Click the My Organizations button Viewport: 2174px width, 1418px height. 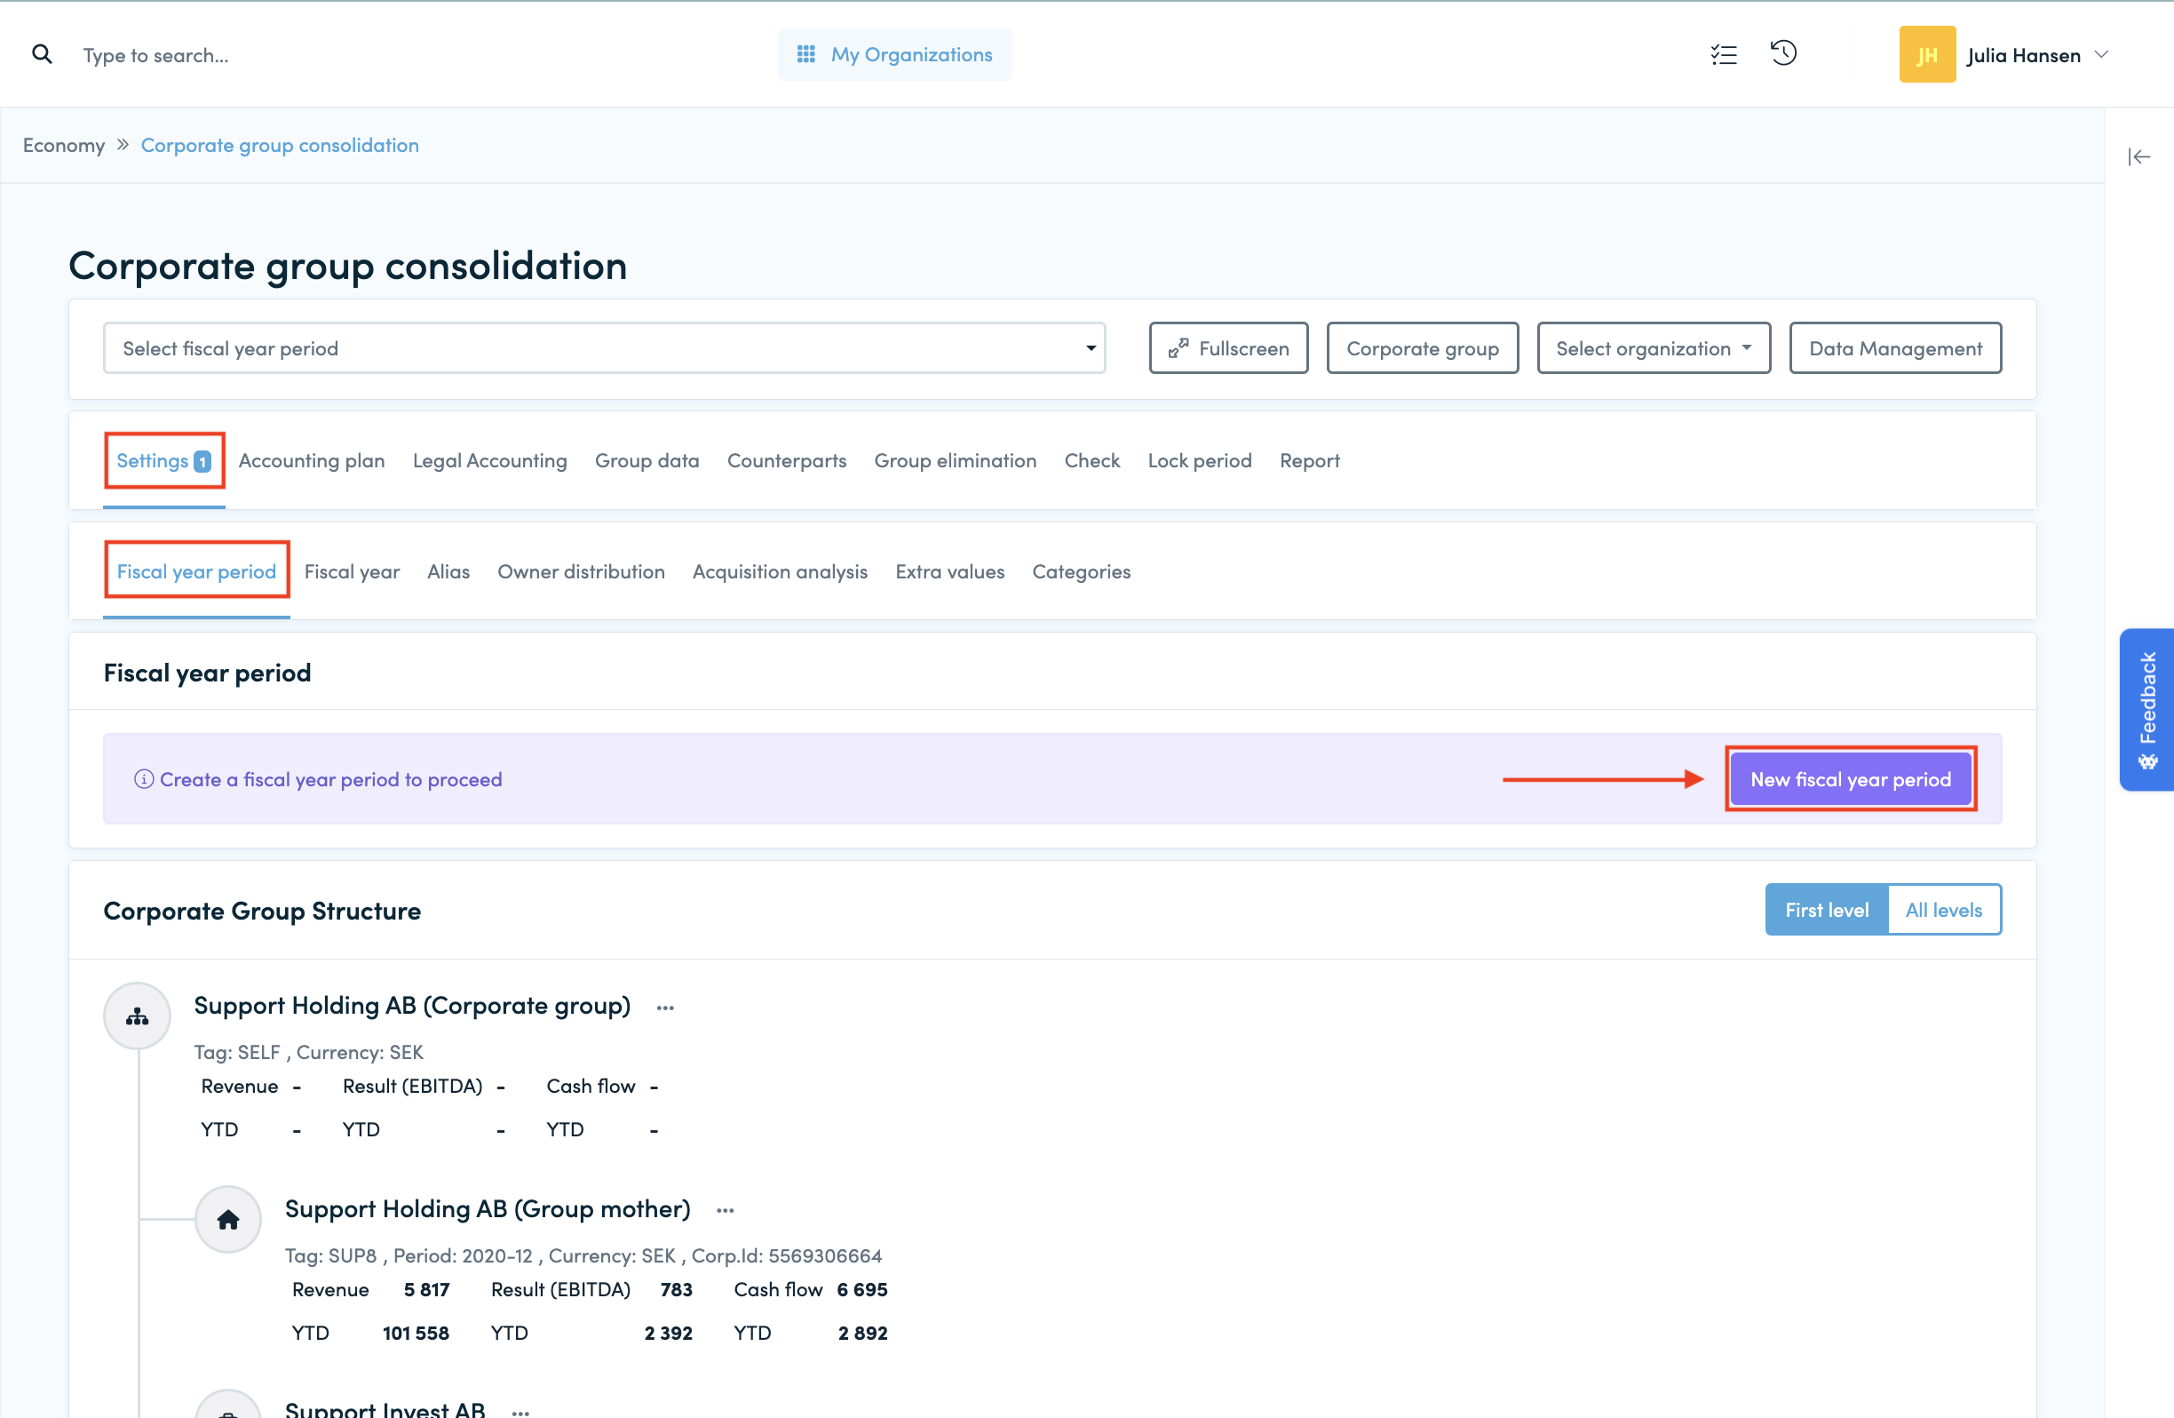click(x=894, y=55)
